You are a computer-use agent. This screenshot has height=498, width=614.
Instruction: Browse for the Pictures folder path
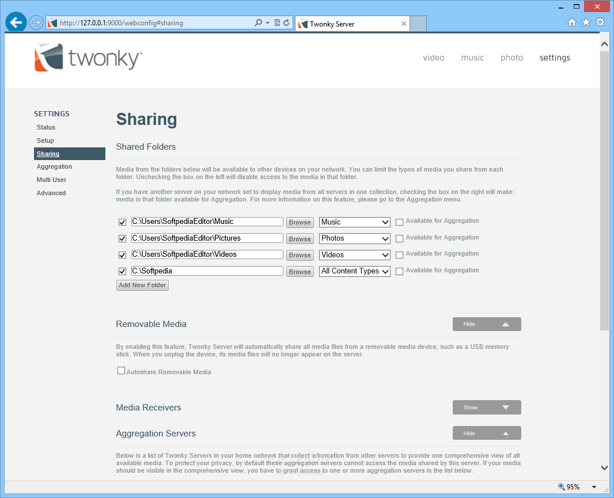tap(300, 239)
